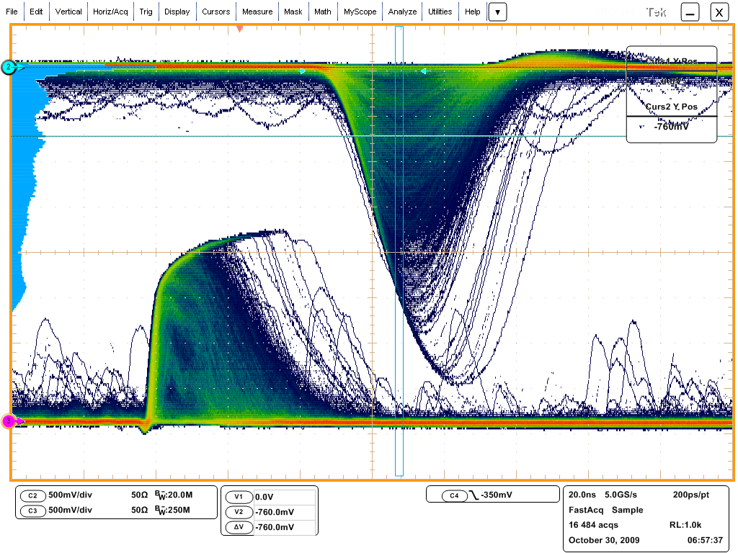
Task: Click the C3 channel badge
Action: point(32,510)
